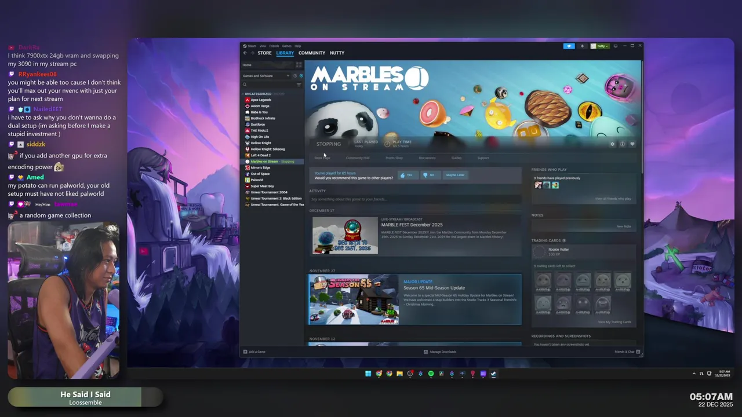
Task: Open MARBLE FEST December 2025 thumbnail
Action: (x=345, y=235)
